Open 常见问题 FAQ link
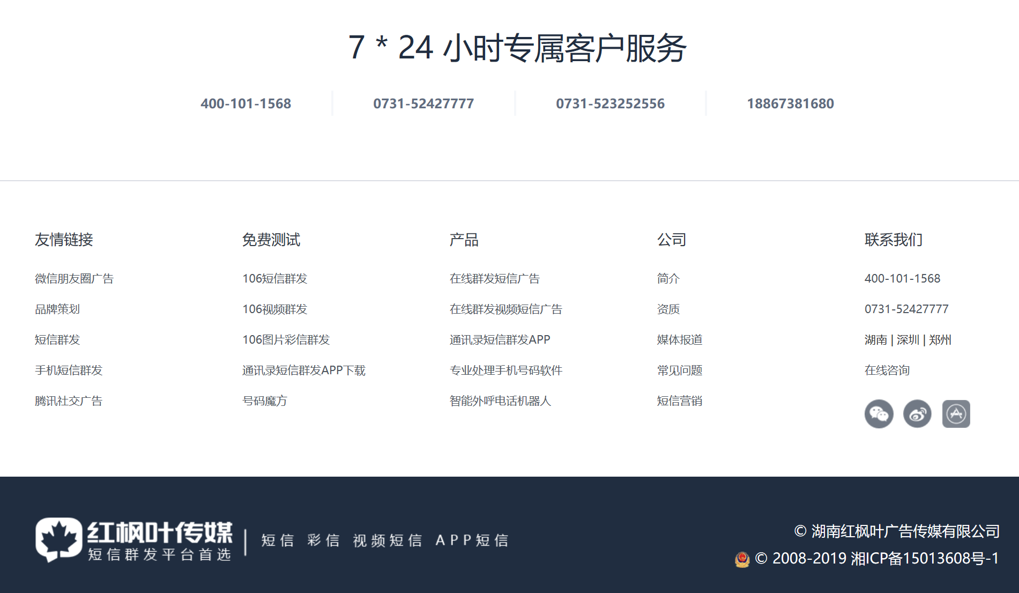Viewport: 1019px width, 593px height. pyautogui.click(x=679, y=370)
